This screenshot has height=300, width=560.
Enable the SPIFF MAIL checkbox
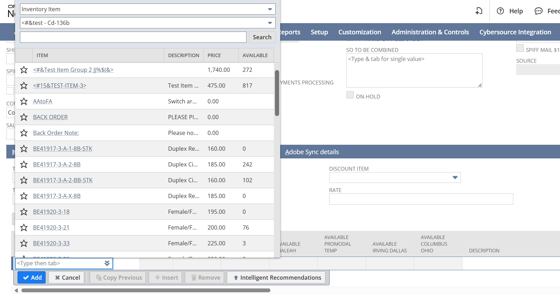click(x=520, y=48)
